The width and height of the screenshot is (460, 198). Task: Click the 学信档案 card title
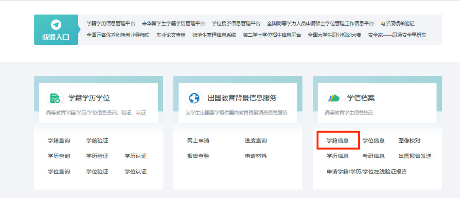pyautogui.click(x=361, y=98)
